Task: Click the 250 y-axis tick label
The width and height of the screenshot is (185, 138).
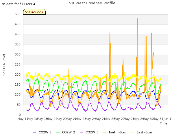Action: click(x=18, y=64)
